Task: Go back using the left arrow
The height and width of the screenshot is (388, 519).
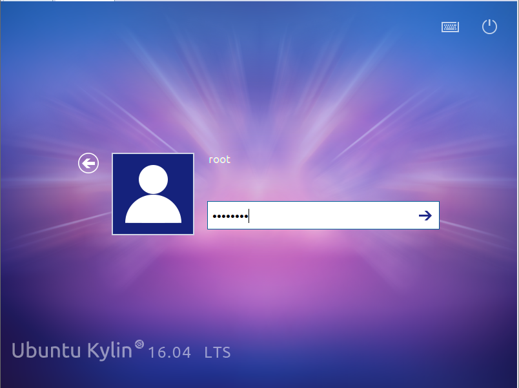Action: tap(88, 163)
